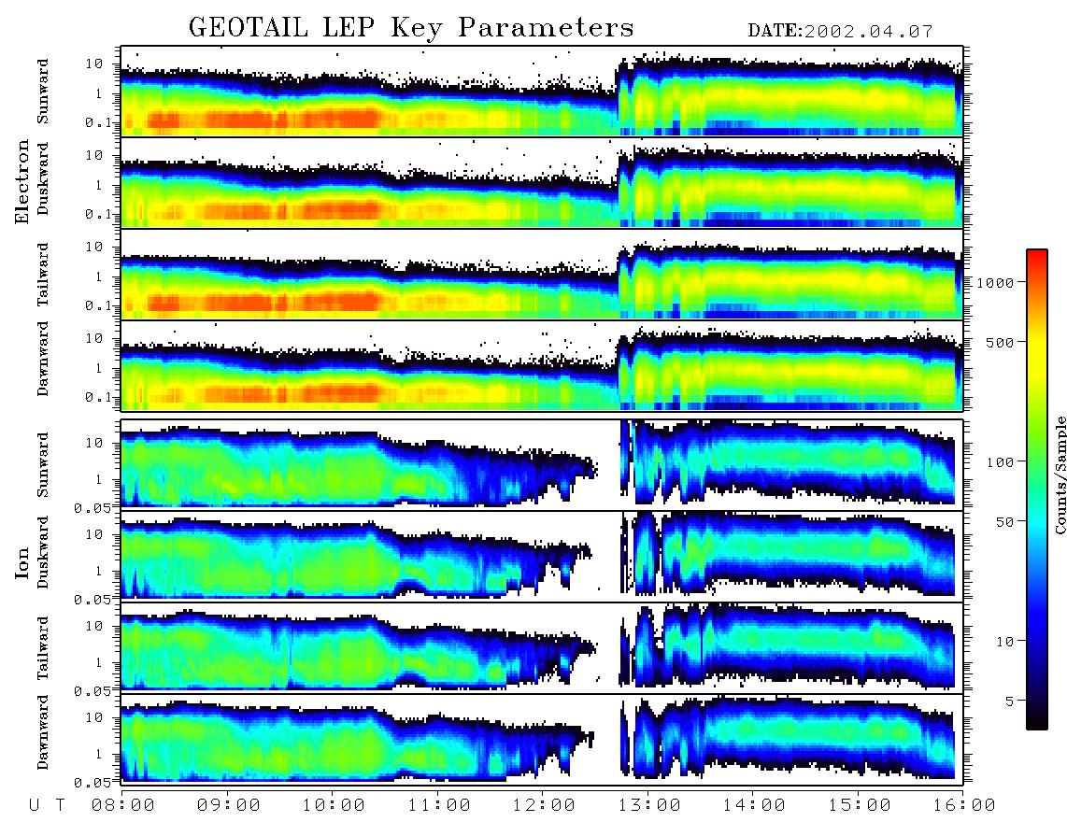Click the '500' color bar tick label
Image resolution: width=1067 pixels, height=822 pixels.
[1000, 342]
